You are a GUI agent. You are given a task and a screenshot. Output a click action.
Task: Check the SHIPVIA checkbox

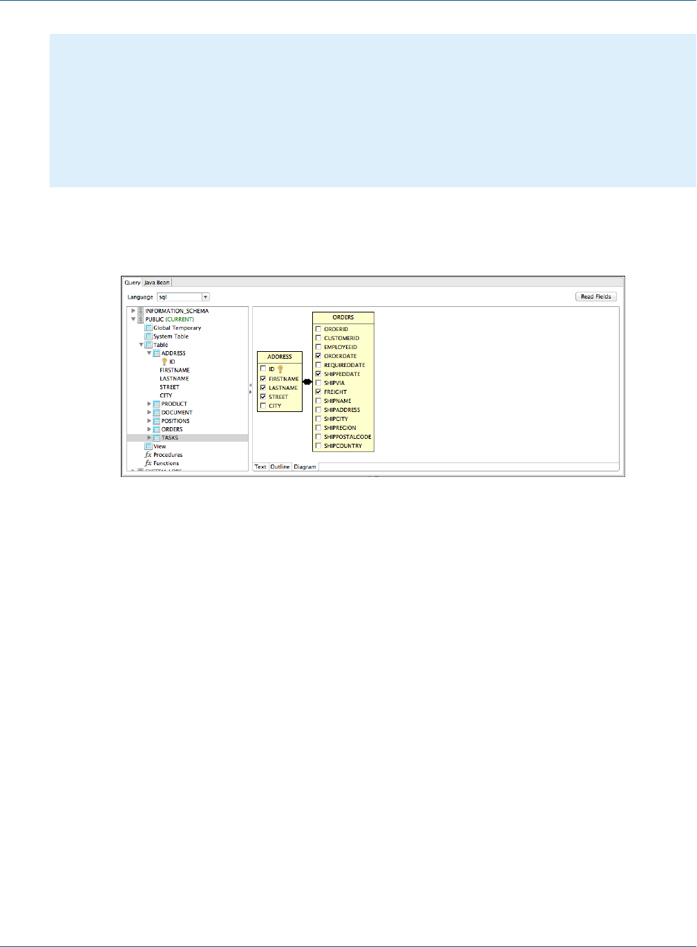tap(318, 383)
